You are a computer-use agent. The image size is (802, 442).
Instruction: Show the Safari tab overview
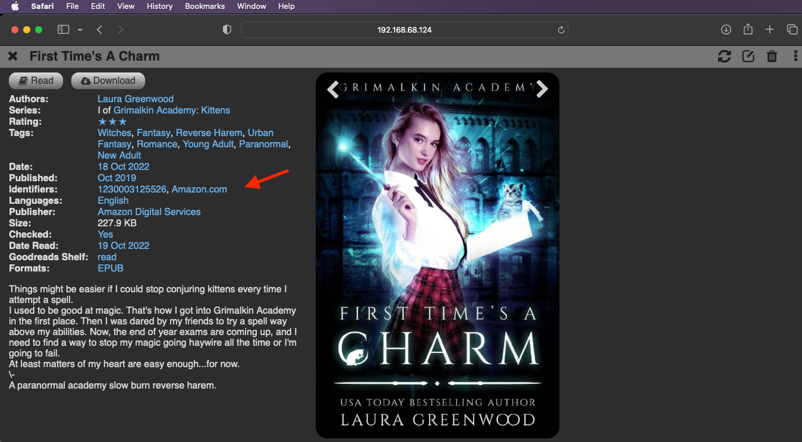pyautogui.click(x=792, y=30)
